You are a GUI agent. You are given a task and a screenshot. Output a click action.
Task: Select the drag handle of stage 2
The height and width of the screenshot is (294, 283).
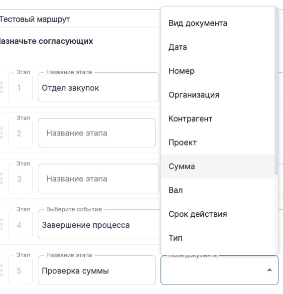[1, 133]
